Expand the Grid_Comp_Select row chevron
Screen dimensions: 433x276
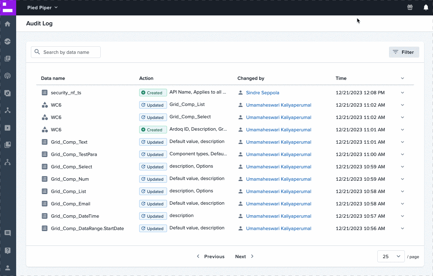[402, 167]
